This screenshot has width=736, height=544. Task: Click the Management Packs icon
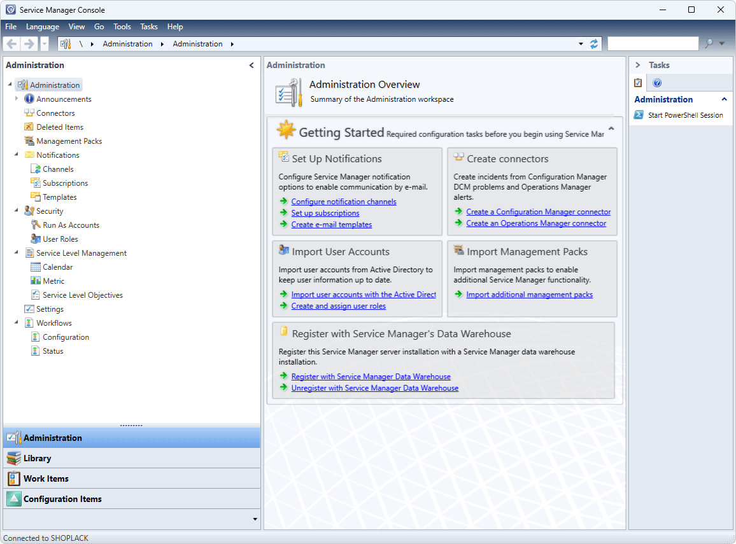(29, 141)
